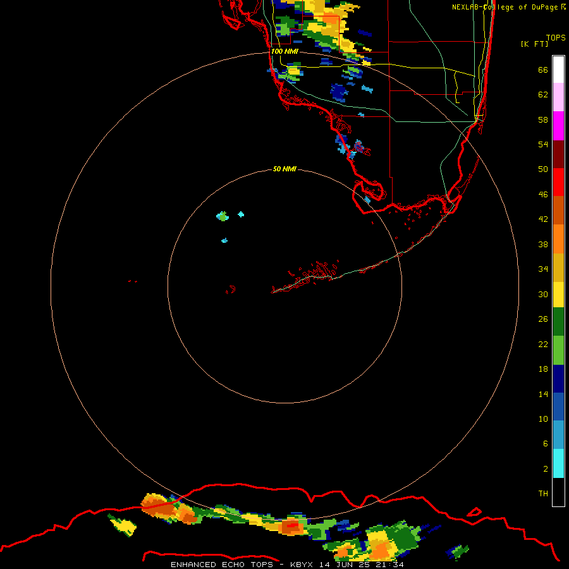Click the legend value "22"
Image resolution: width=569 pixels, height=569 pixels.
tap(543, 345)
